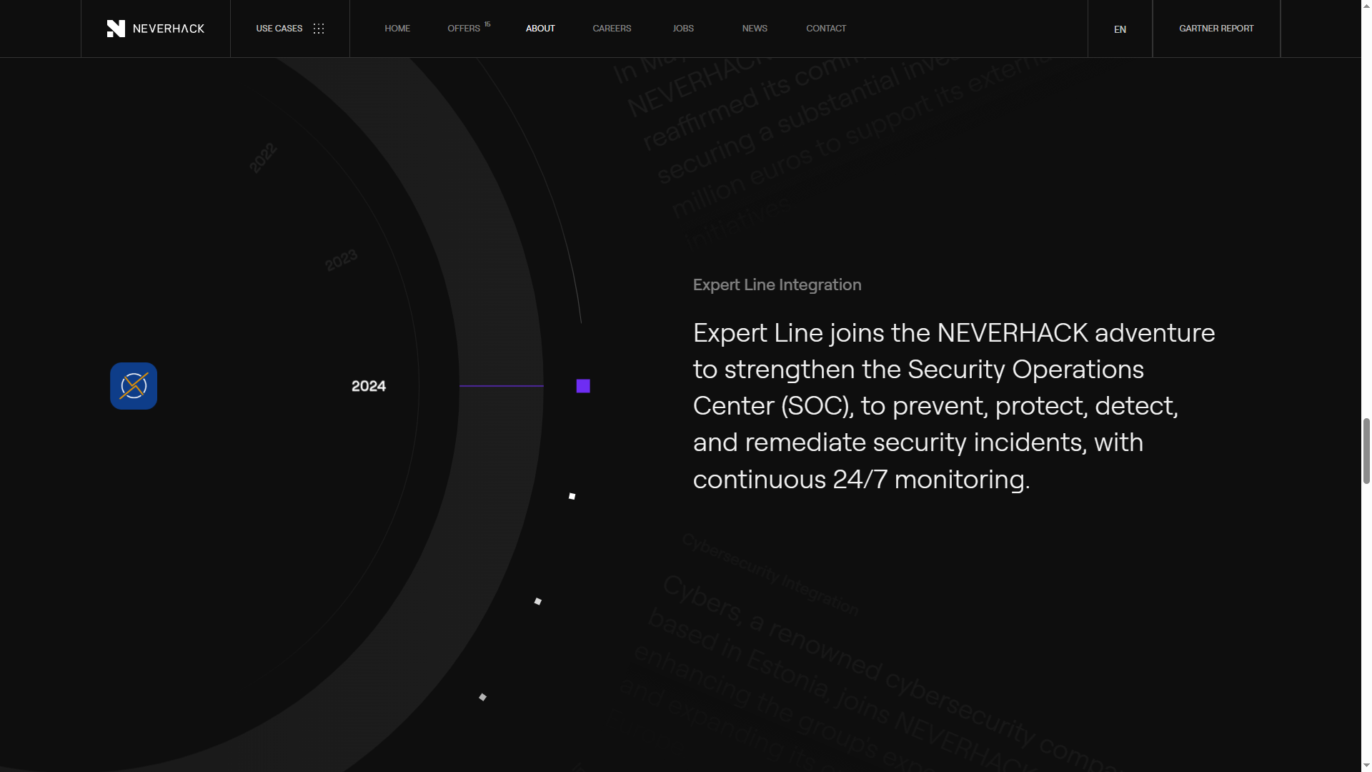Click the middle white diamond timeline marker
The image size is (1372, 772).
pyautogui.click(x=538, y=601)
